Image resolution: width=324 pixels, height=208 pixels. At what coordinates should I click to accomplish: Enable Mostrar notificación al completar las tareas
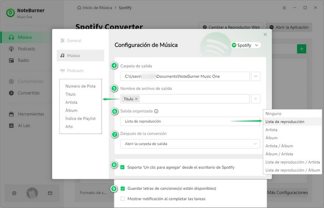tap(123, 199)
